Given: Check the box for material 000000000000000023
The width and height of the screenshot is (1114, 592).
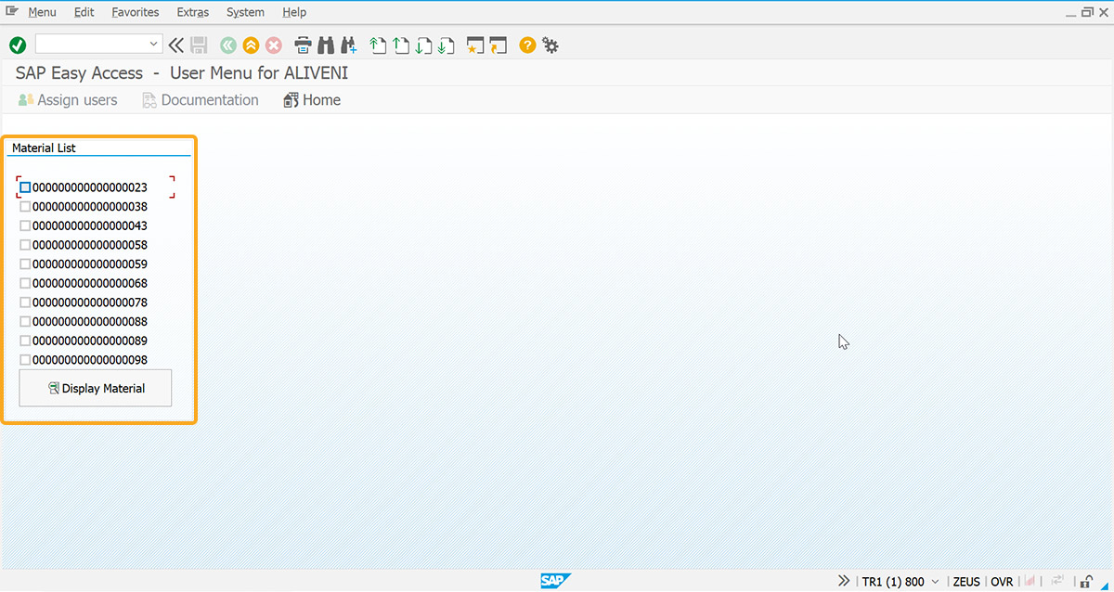Looking at the screenshot, I should tap(25, 187).
